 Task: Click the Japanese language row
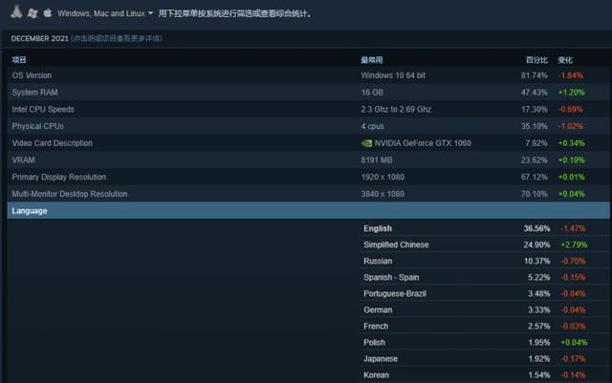pos(484,359)
